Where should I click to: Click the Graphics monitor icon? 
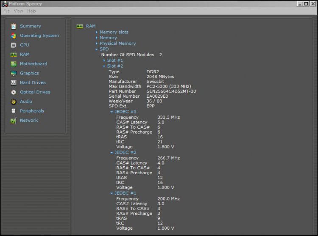pyautogui.click(x=14, y=74)
